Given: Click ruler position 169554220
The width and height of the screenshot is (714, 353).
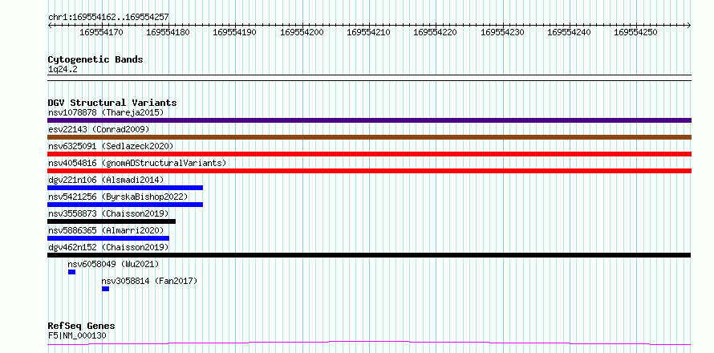Looking at the screenshot, I should [436, 32].
